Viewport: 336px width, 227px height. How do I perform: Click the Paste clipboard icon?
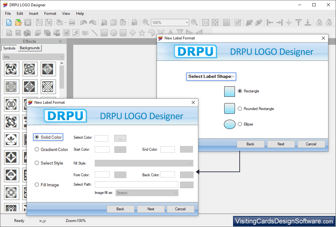(x=123, y=22)
